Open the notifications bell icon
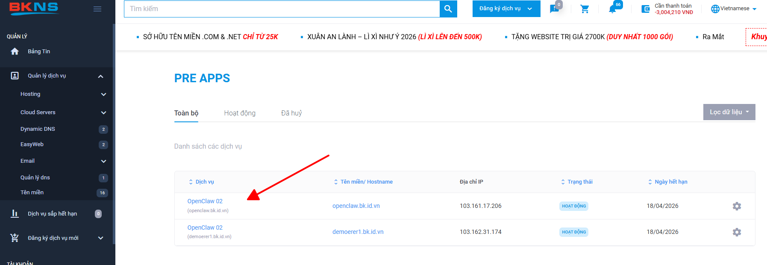 click(x=613, y=9)
